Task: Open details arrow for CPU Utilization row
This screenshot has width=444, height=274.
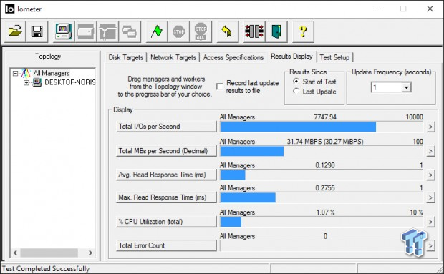Action: click(430, 222)
